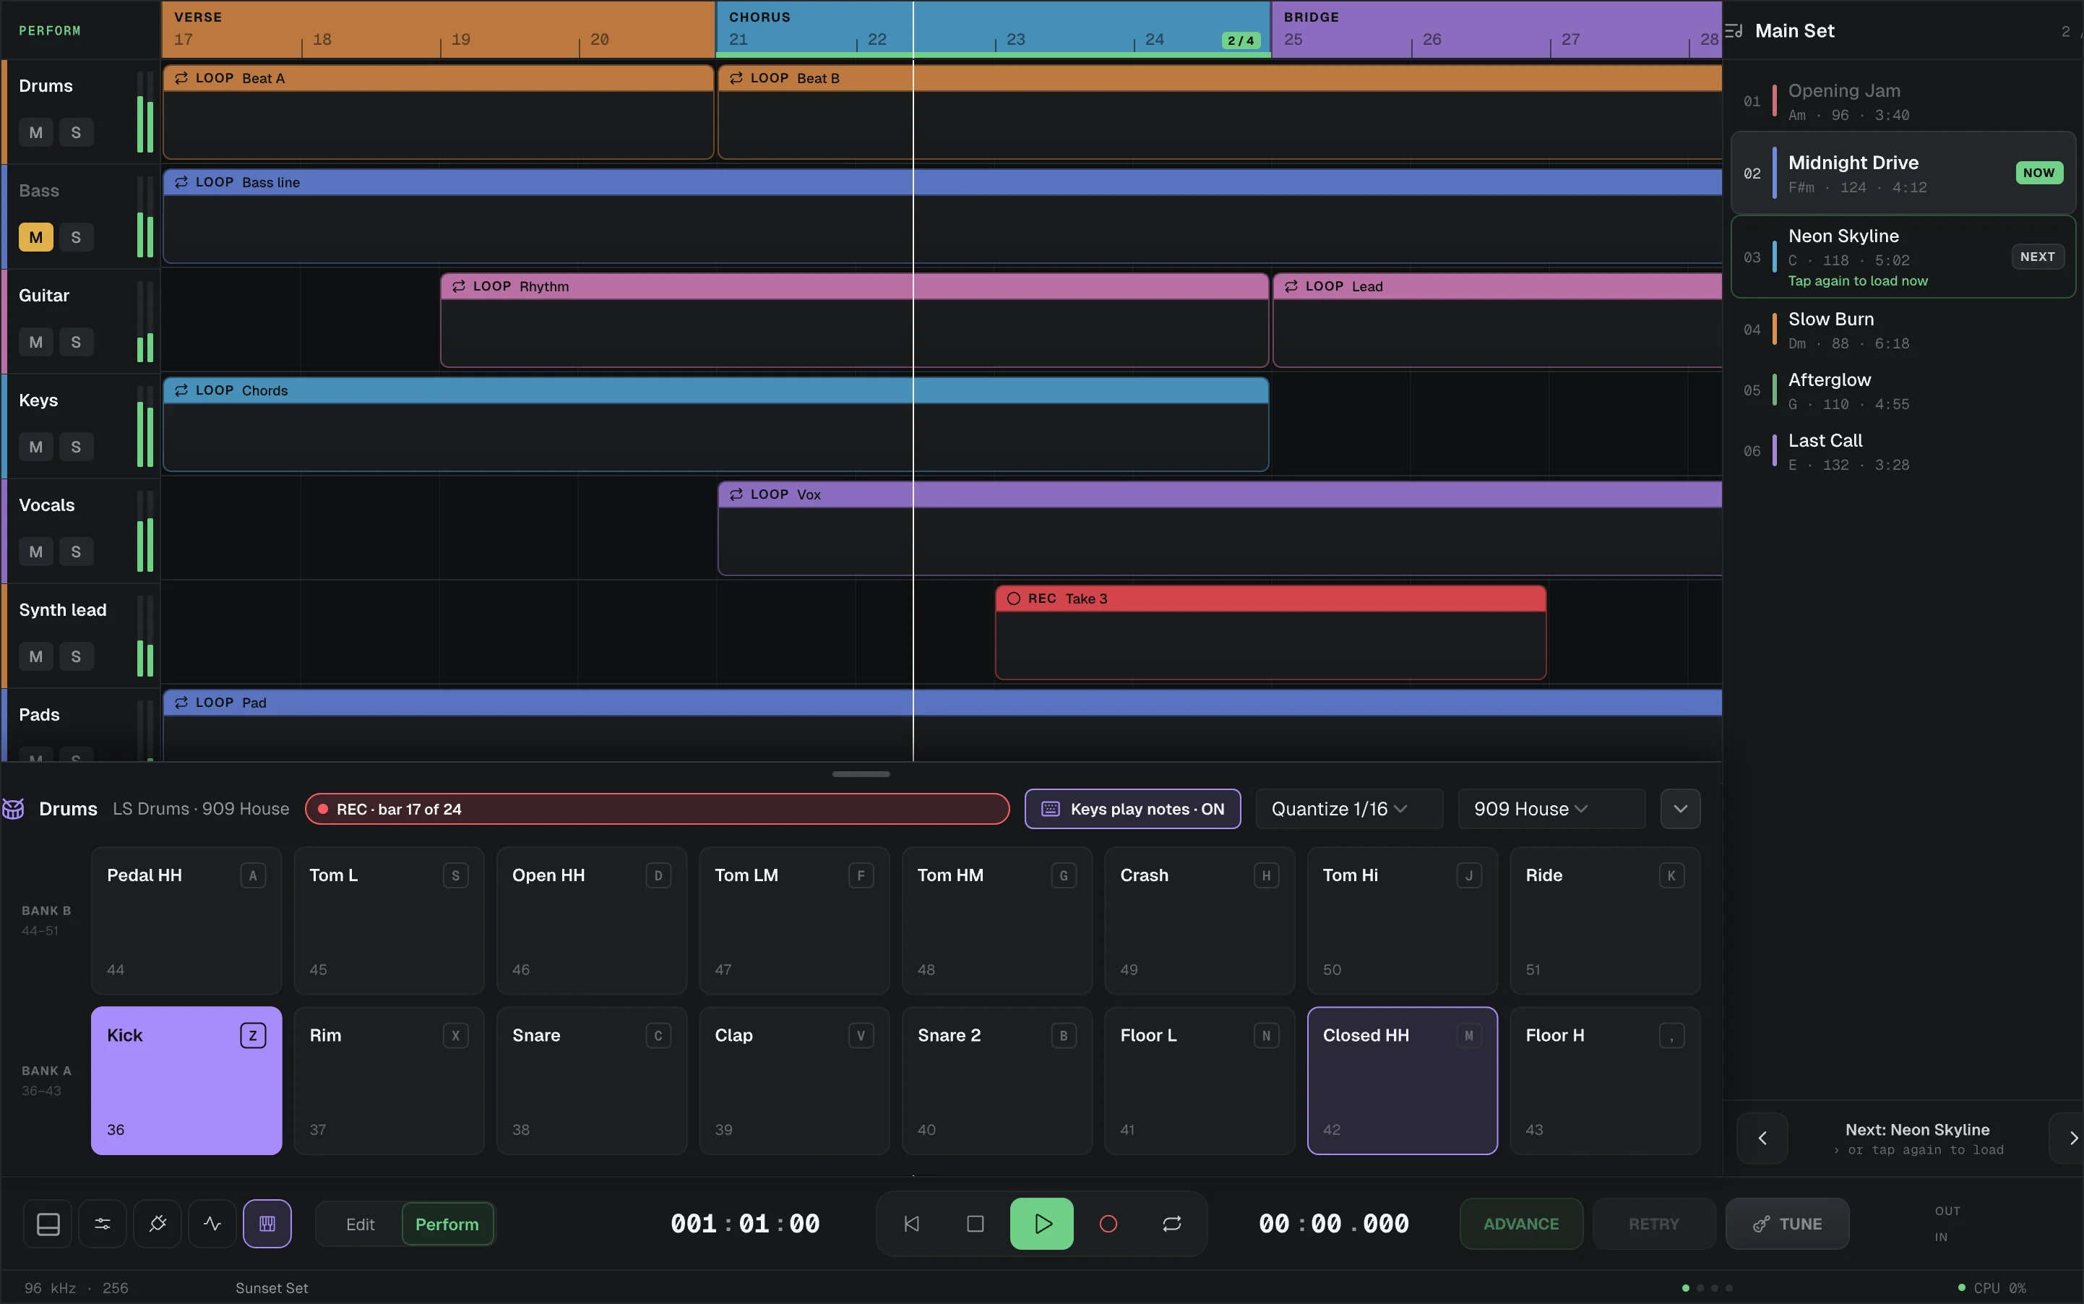2084x1304 pixels.
Task: Solo the Keys track
Action: 76,447
